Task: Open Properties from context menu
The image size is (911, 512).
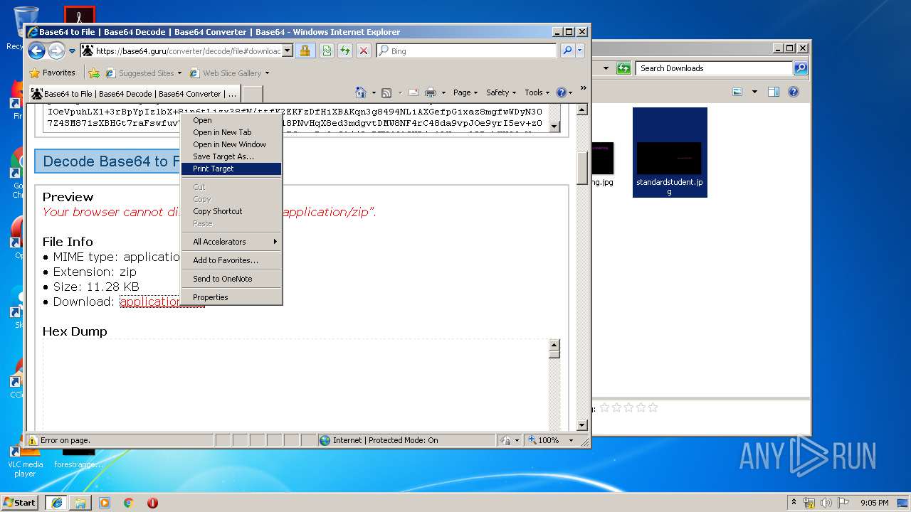Action: (231, 297)
